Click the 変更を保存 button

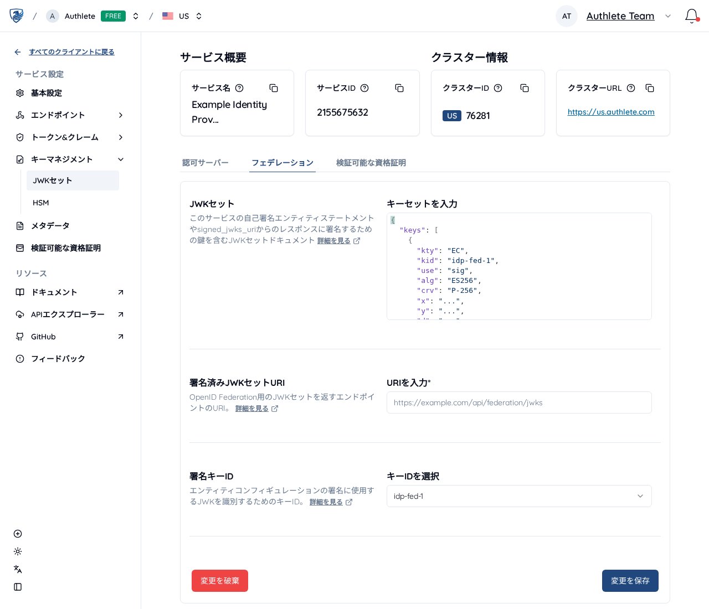[630, 581]
